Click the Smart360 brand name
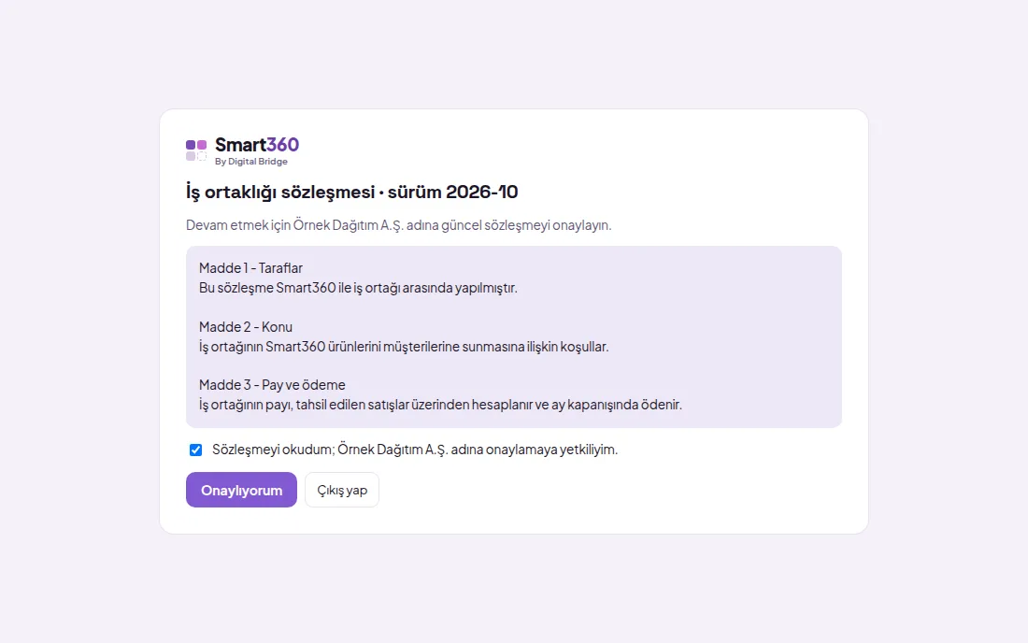 click(x=257, y=144)
